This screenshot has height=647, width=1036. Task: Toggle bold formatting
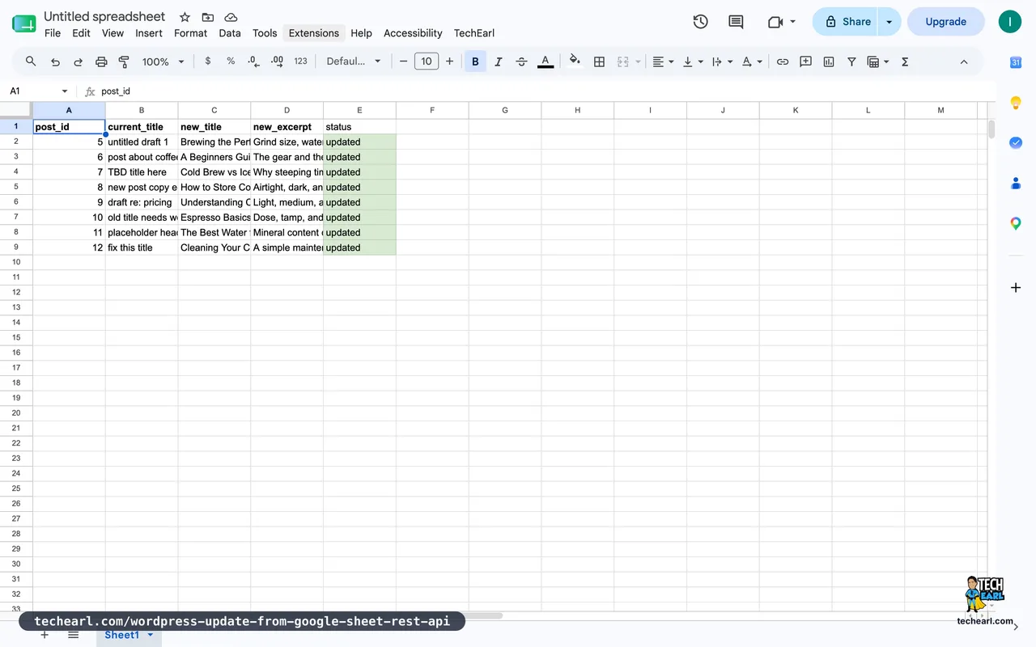[475, 61]
